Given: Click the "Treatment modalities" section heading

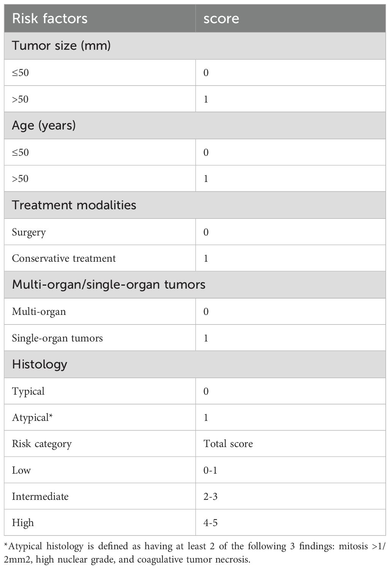Looking at the screenshot, I should pos(74,205).
